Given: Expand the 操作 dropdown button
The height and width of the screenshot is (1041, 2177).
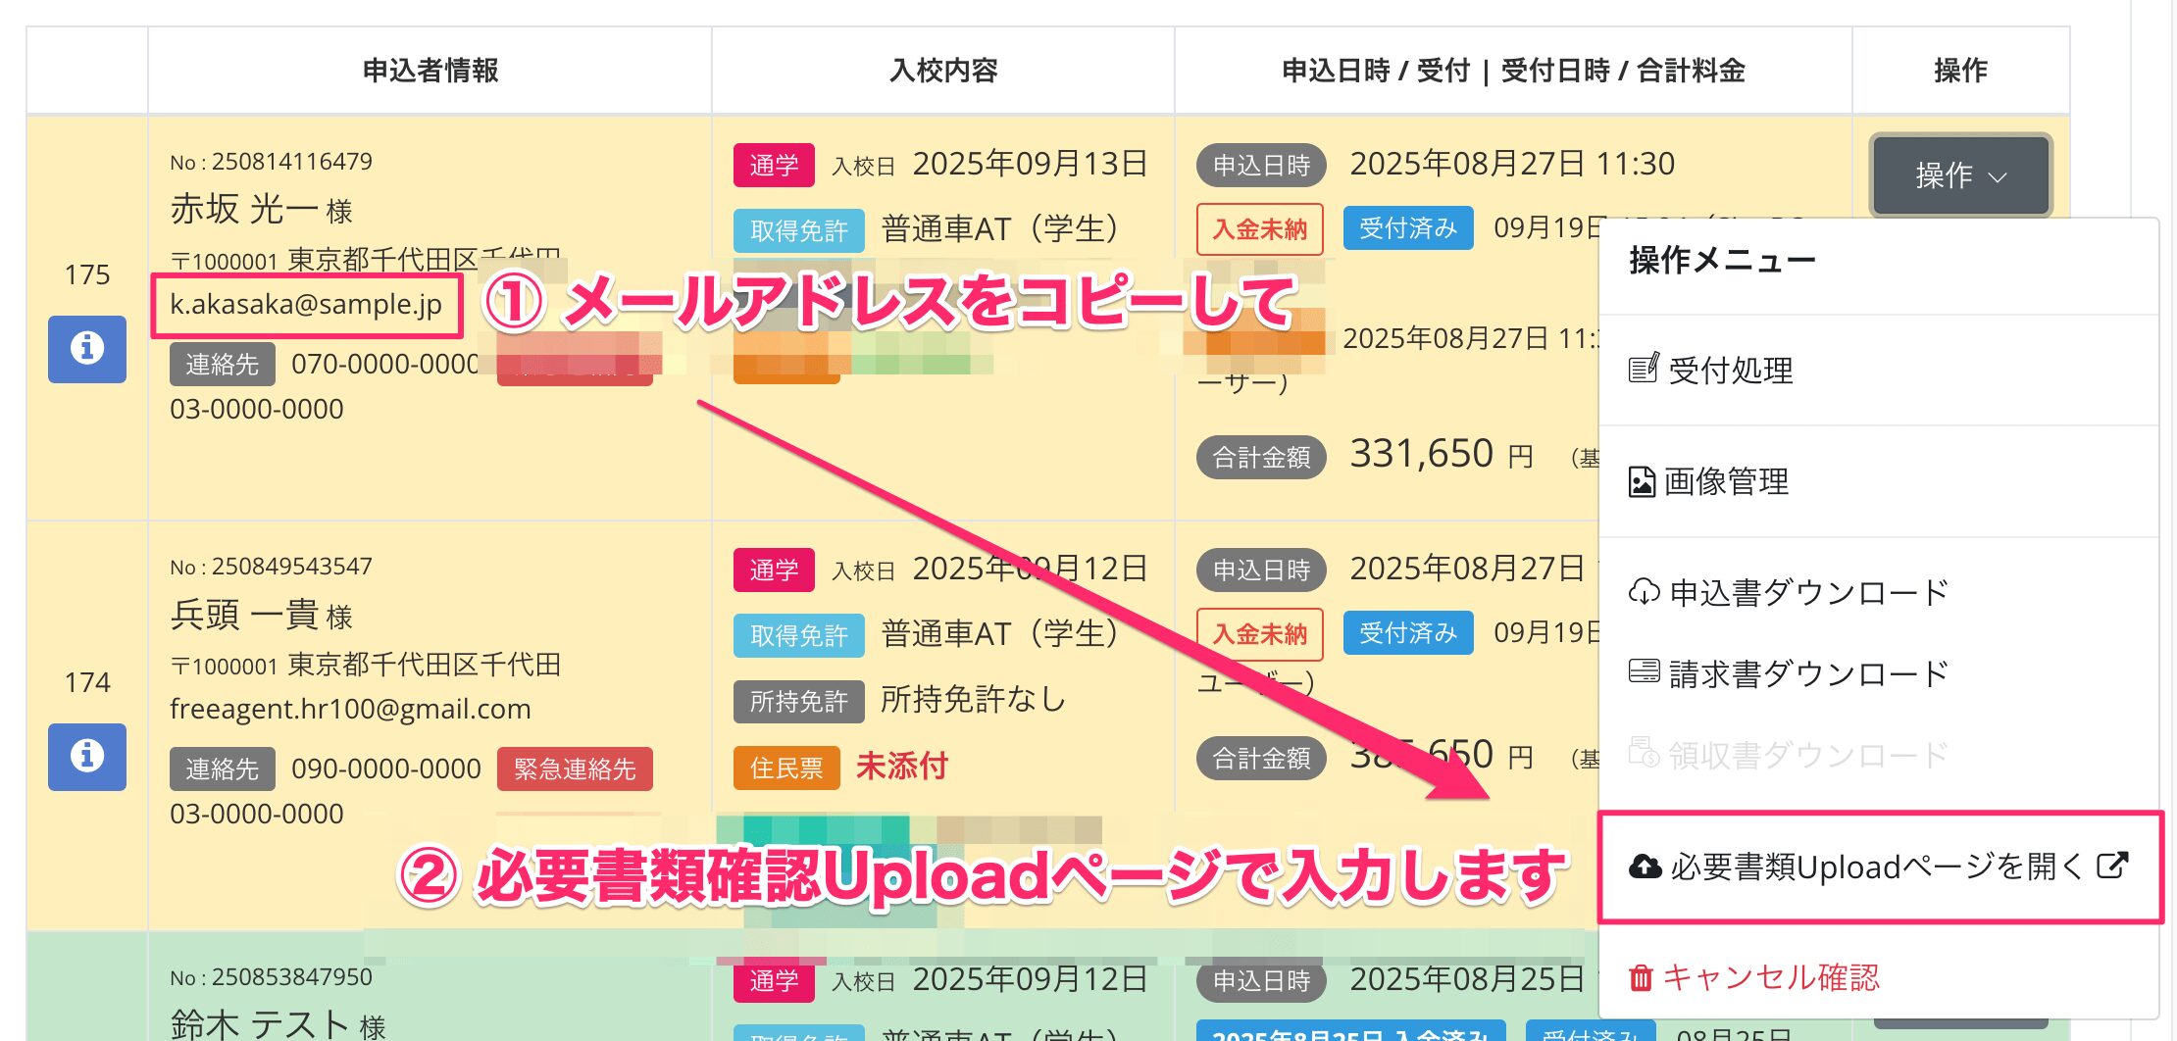Looking at the screenshot, I should (x=1960, y=175).
